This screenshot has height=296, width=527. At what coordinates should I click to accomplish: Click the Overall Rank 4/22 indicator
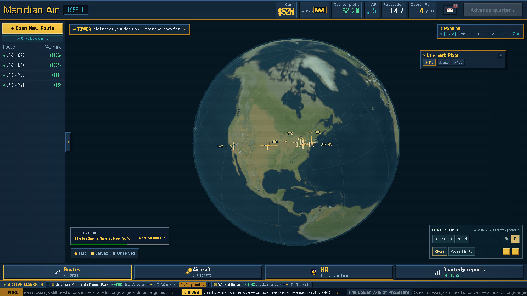point(422,10)
